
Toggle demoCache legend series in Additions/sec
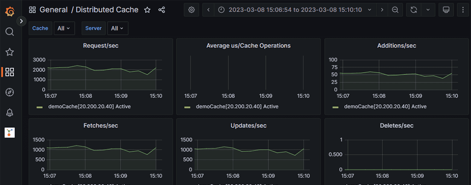(385, 106)
